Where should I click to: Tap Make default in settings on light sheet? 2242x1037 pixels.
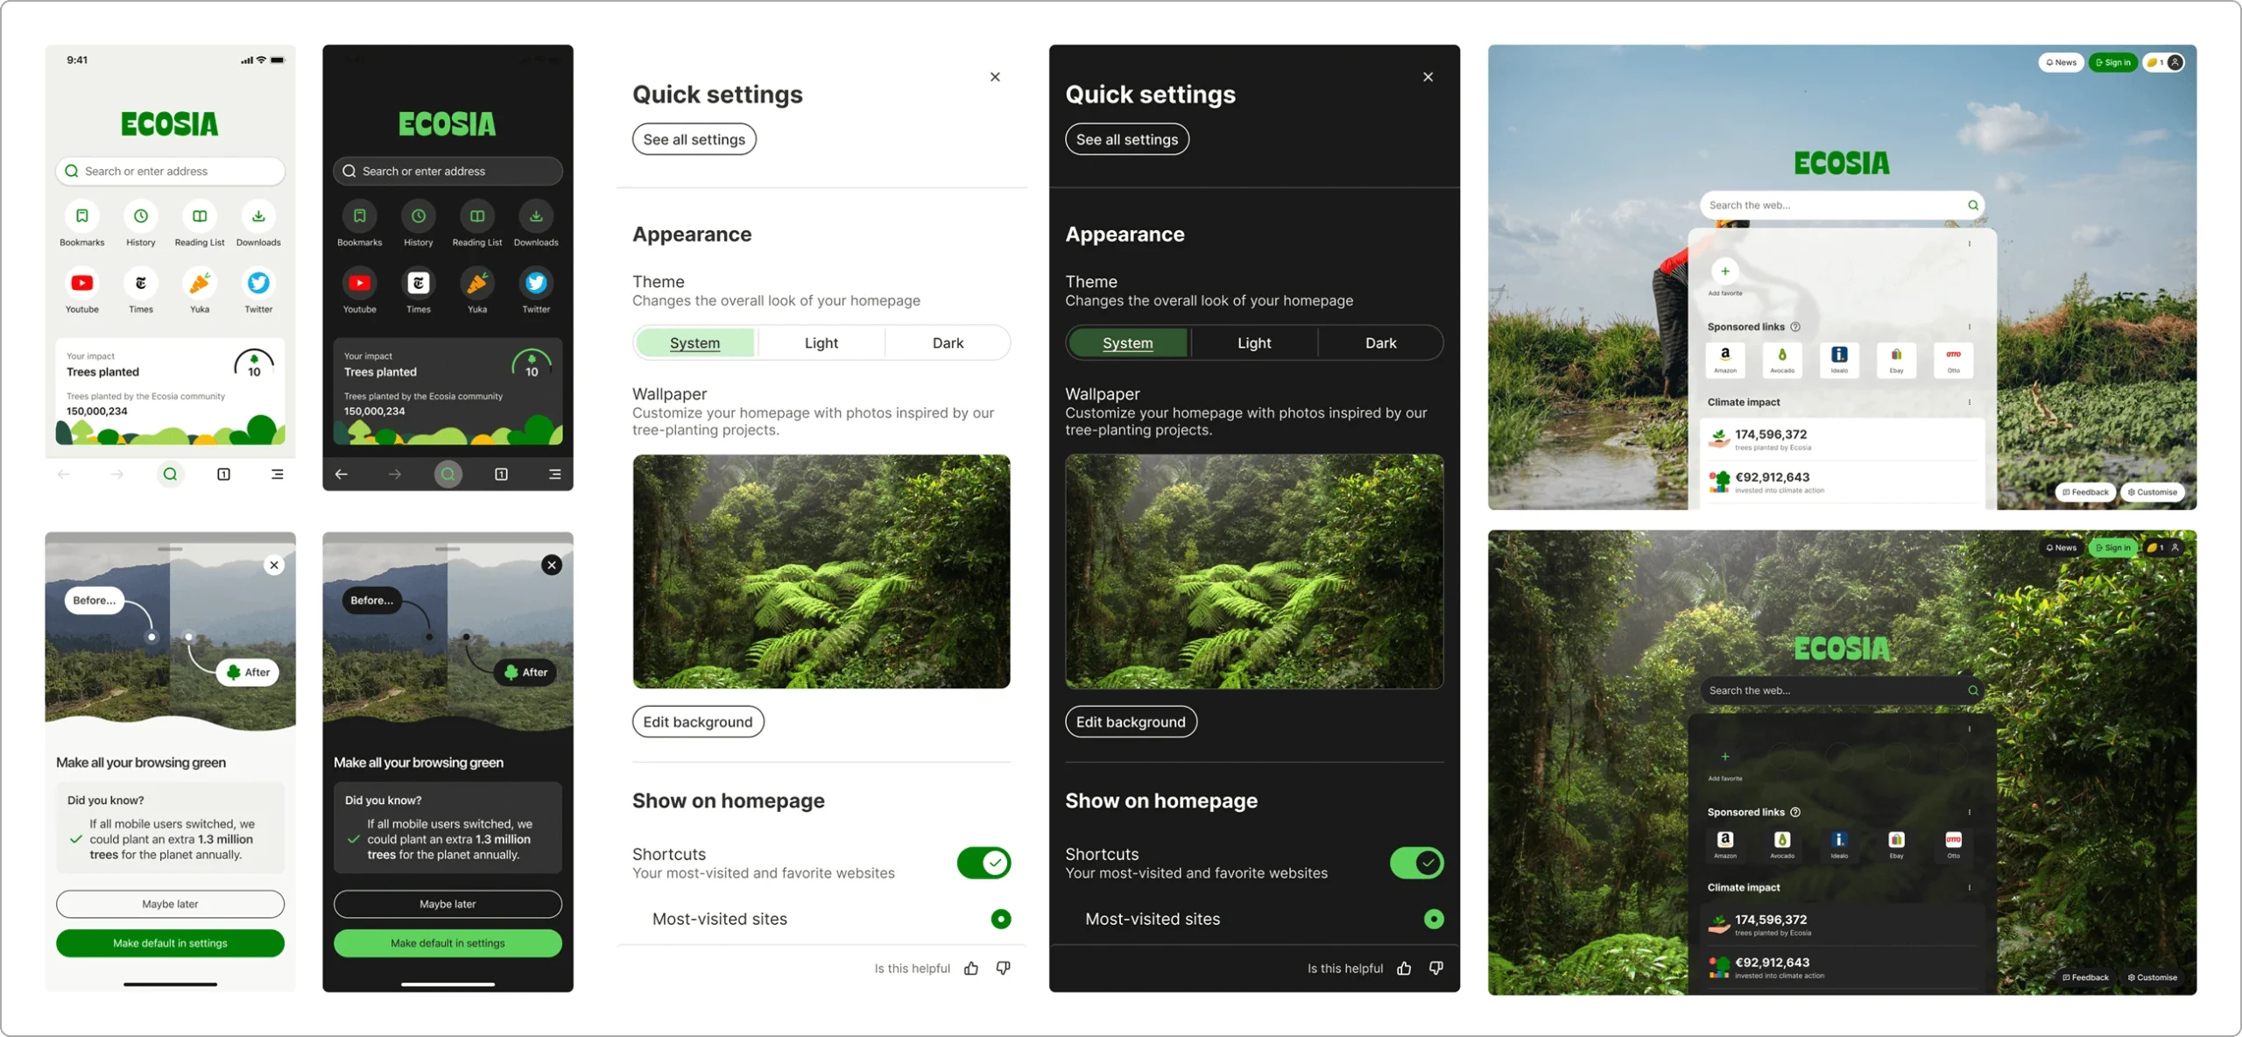point(170,943)
